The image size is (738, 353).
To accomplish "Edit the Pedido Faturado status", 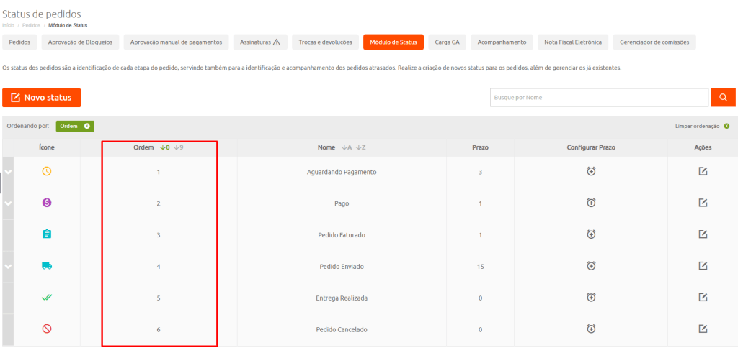I will click(703, 234).
